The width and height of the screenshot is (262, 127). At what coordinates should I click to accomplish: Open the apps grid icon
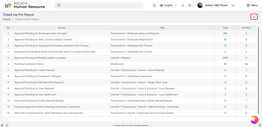[190, 5]
